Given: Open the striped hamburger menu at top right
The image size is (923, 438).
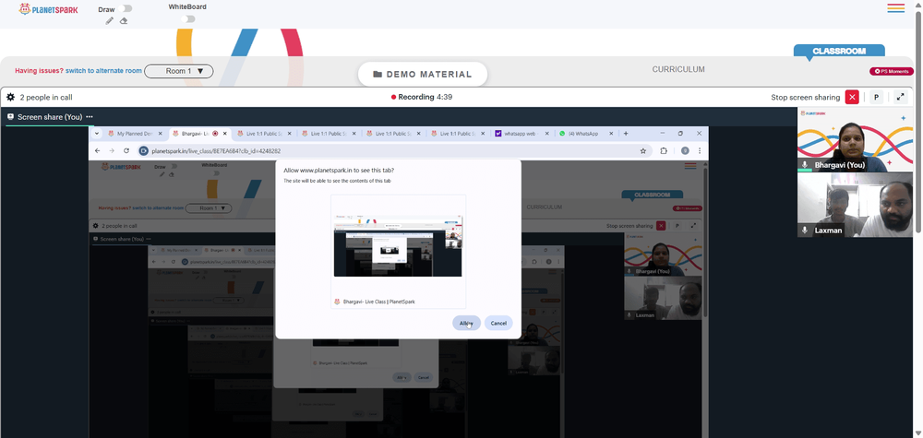Looking at the screenshot, I should pos(896,8).
